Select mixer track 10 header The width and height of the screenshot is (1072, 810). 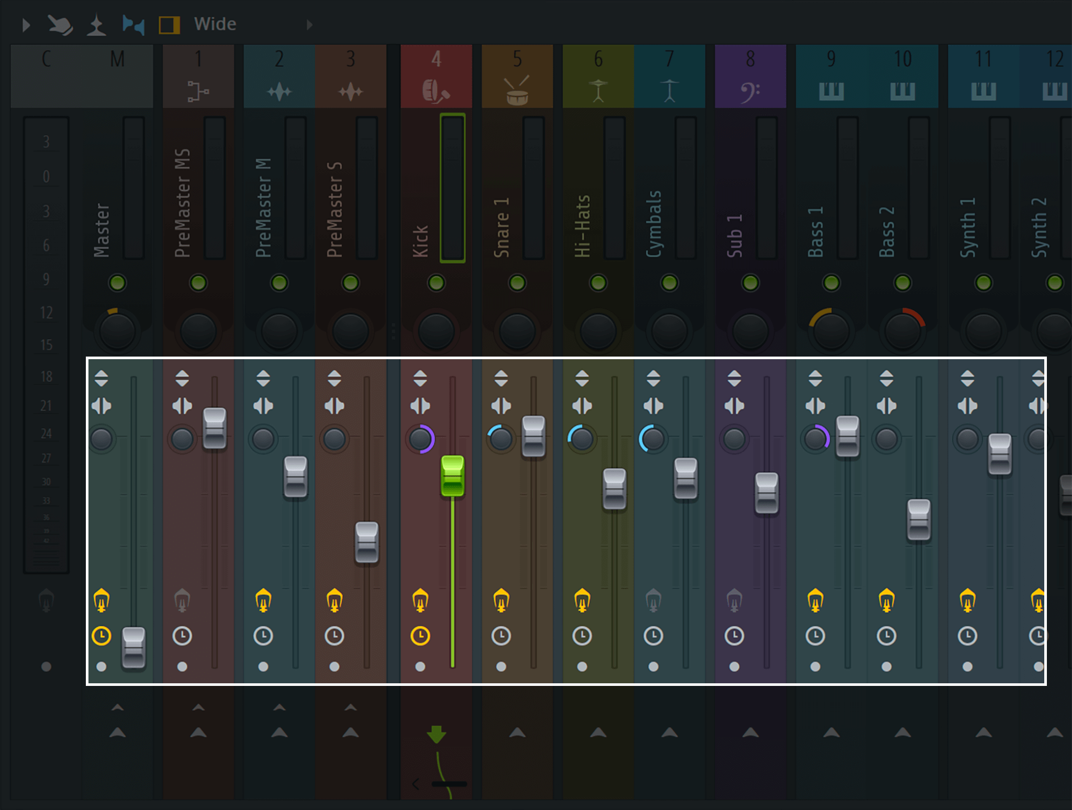pos(902,76)
